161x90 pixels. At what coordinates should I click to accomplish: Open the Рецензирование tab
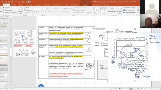point(58,5)
